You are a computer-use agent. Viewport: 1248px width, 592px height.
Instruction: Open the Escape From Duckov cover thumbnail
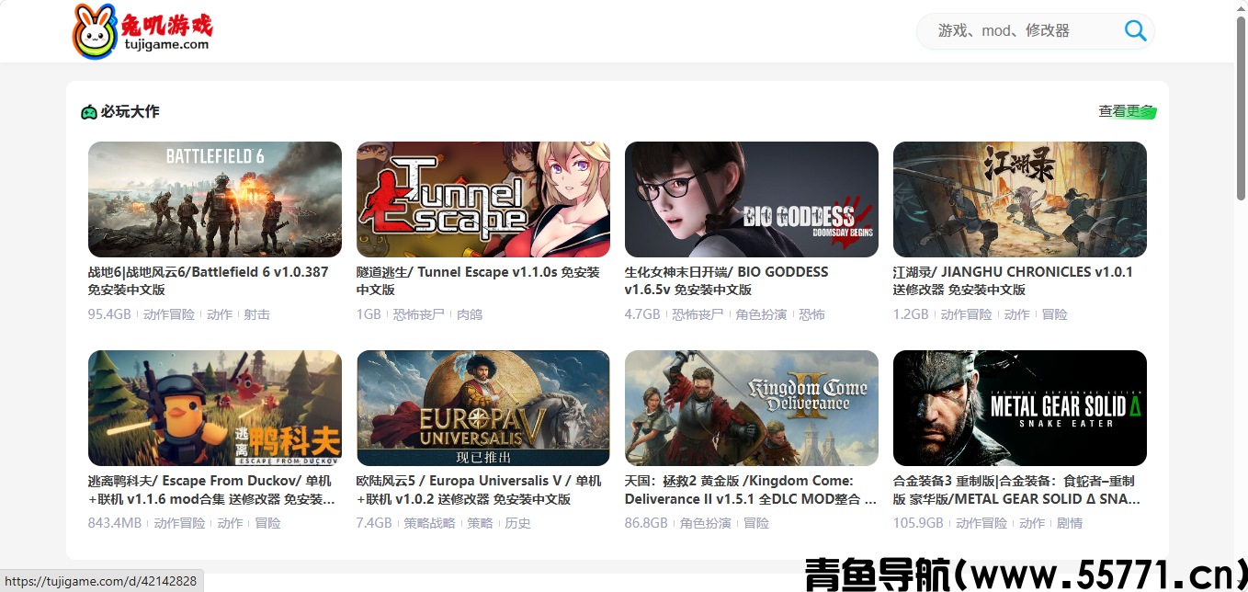(x=215, y=408)
